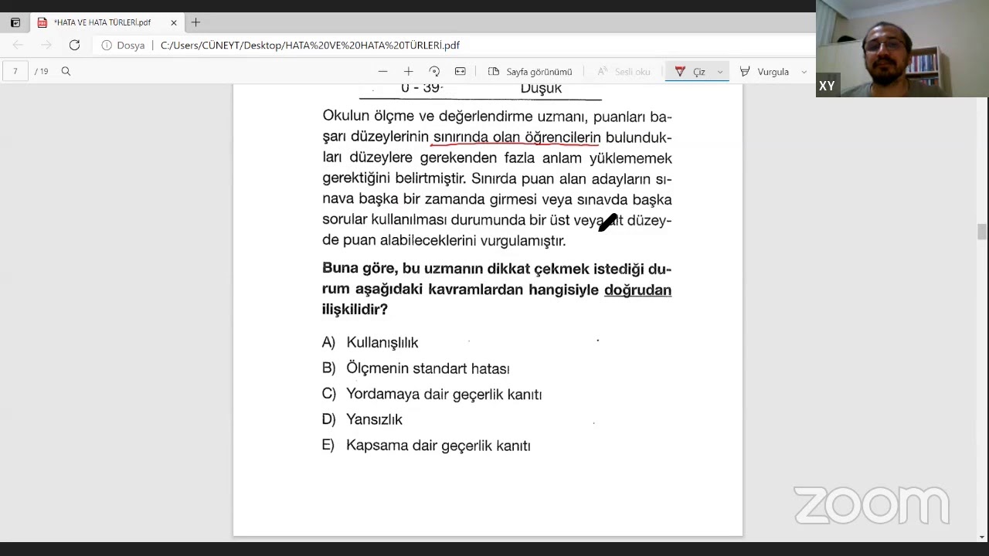
Task: Click the webcam video thumbnail
Action: pyautogui.click(x=902, y=49)
